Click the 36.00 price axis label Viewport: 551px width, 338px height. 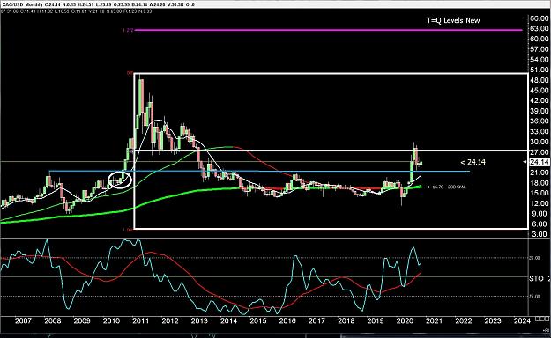[x=540, y=121]
